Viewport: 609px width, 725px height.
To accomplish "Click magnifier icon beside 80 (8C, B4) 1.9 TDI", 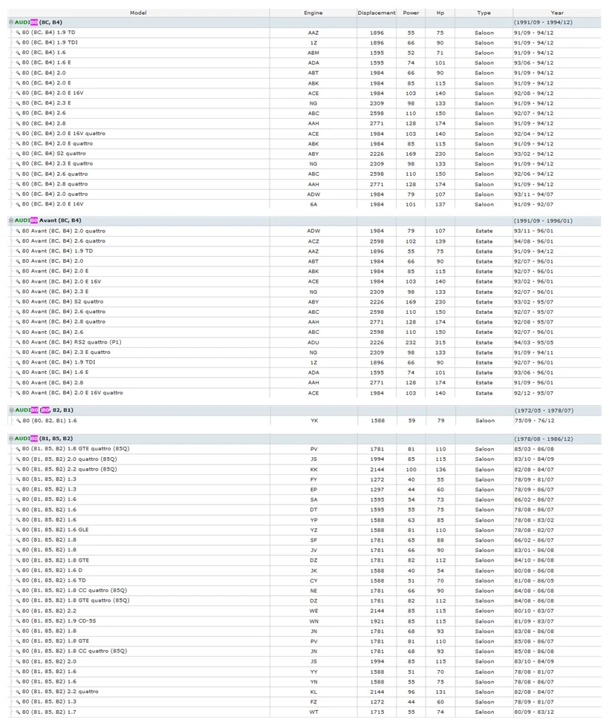I will tap(18, 42).
